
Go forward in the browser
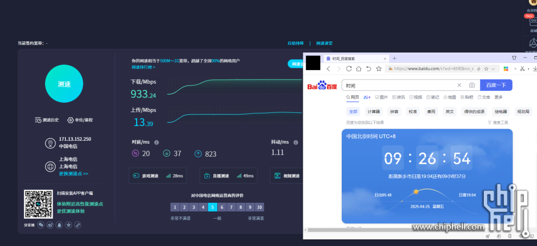338,69
